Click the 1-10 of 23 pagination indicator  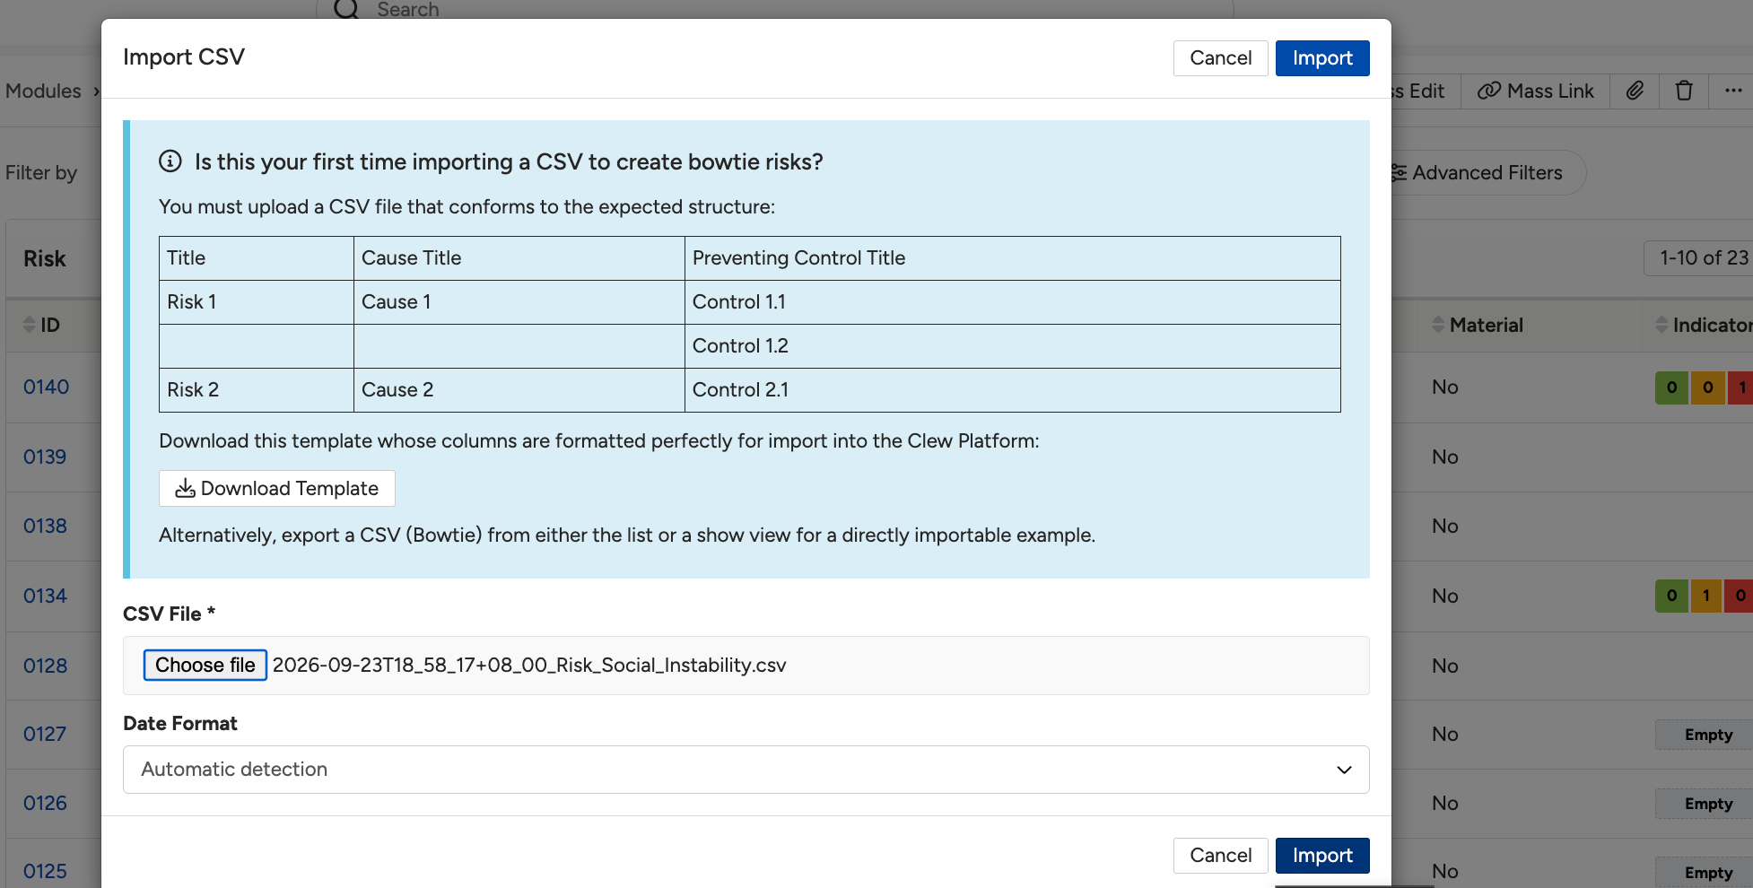pyautogui.click(x=1698, y=258)
